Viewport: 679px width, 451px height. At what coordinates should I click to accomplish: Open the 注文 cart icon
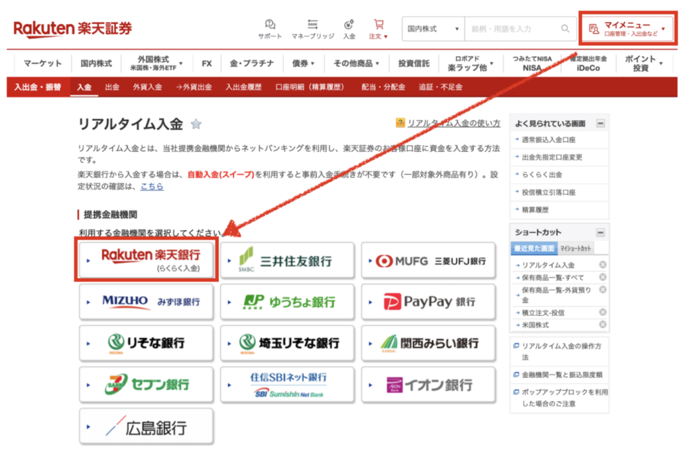379,29
